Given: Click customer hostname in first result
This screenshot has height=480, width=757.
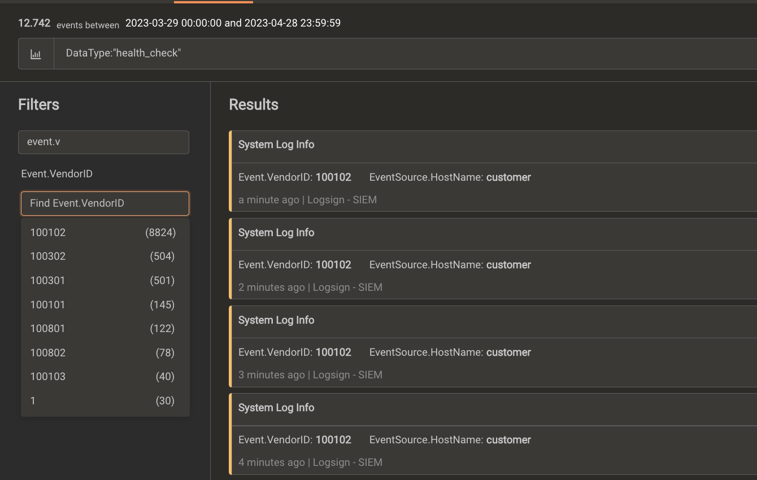Looking at the screenshot, I should (x=508, y=177).
